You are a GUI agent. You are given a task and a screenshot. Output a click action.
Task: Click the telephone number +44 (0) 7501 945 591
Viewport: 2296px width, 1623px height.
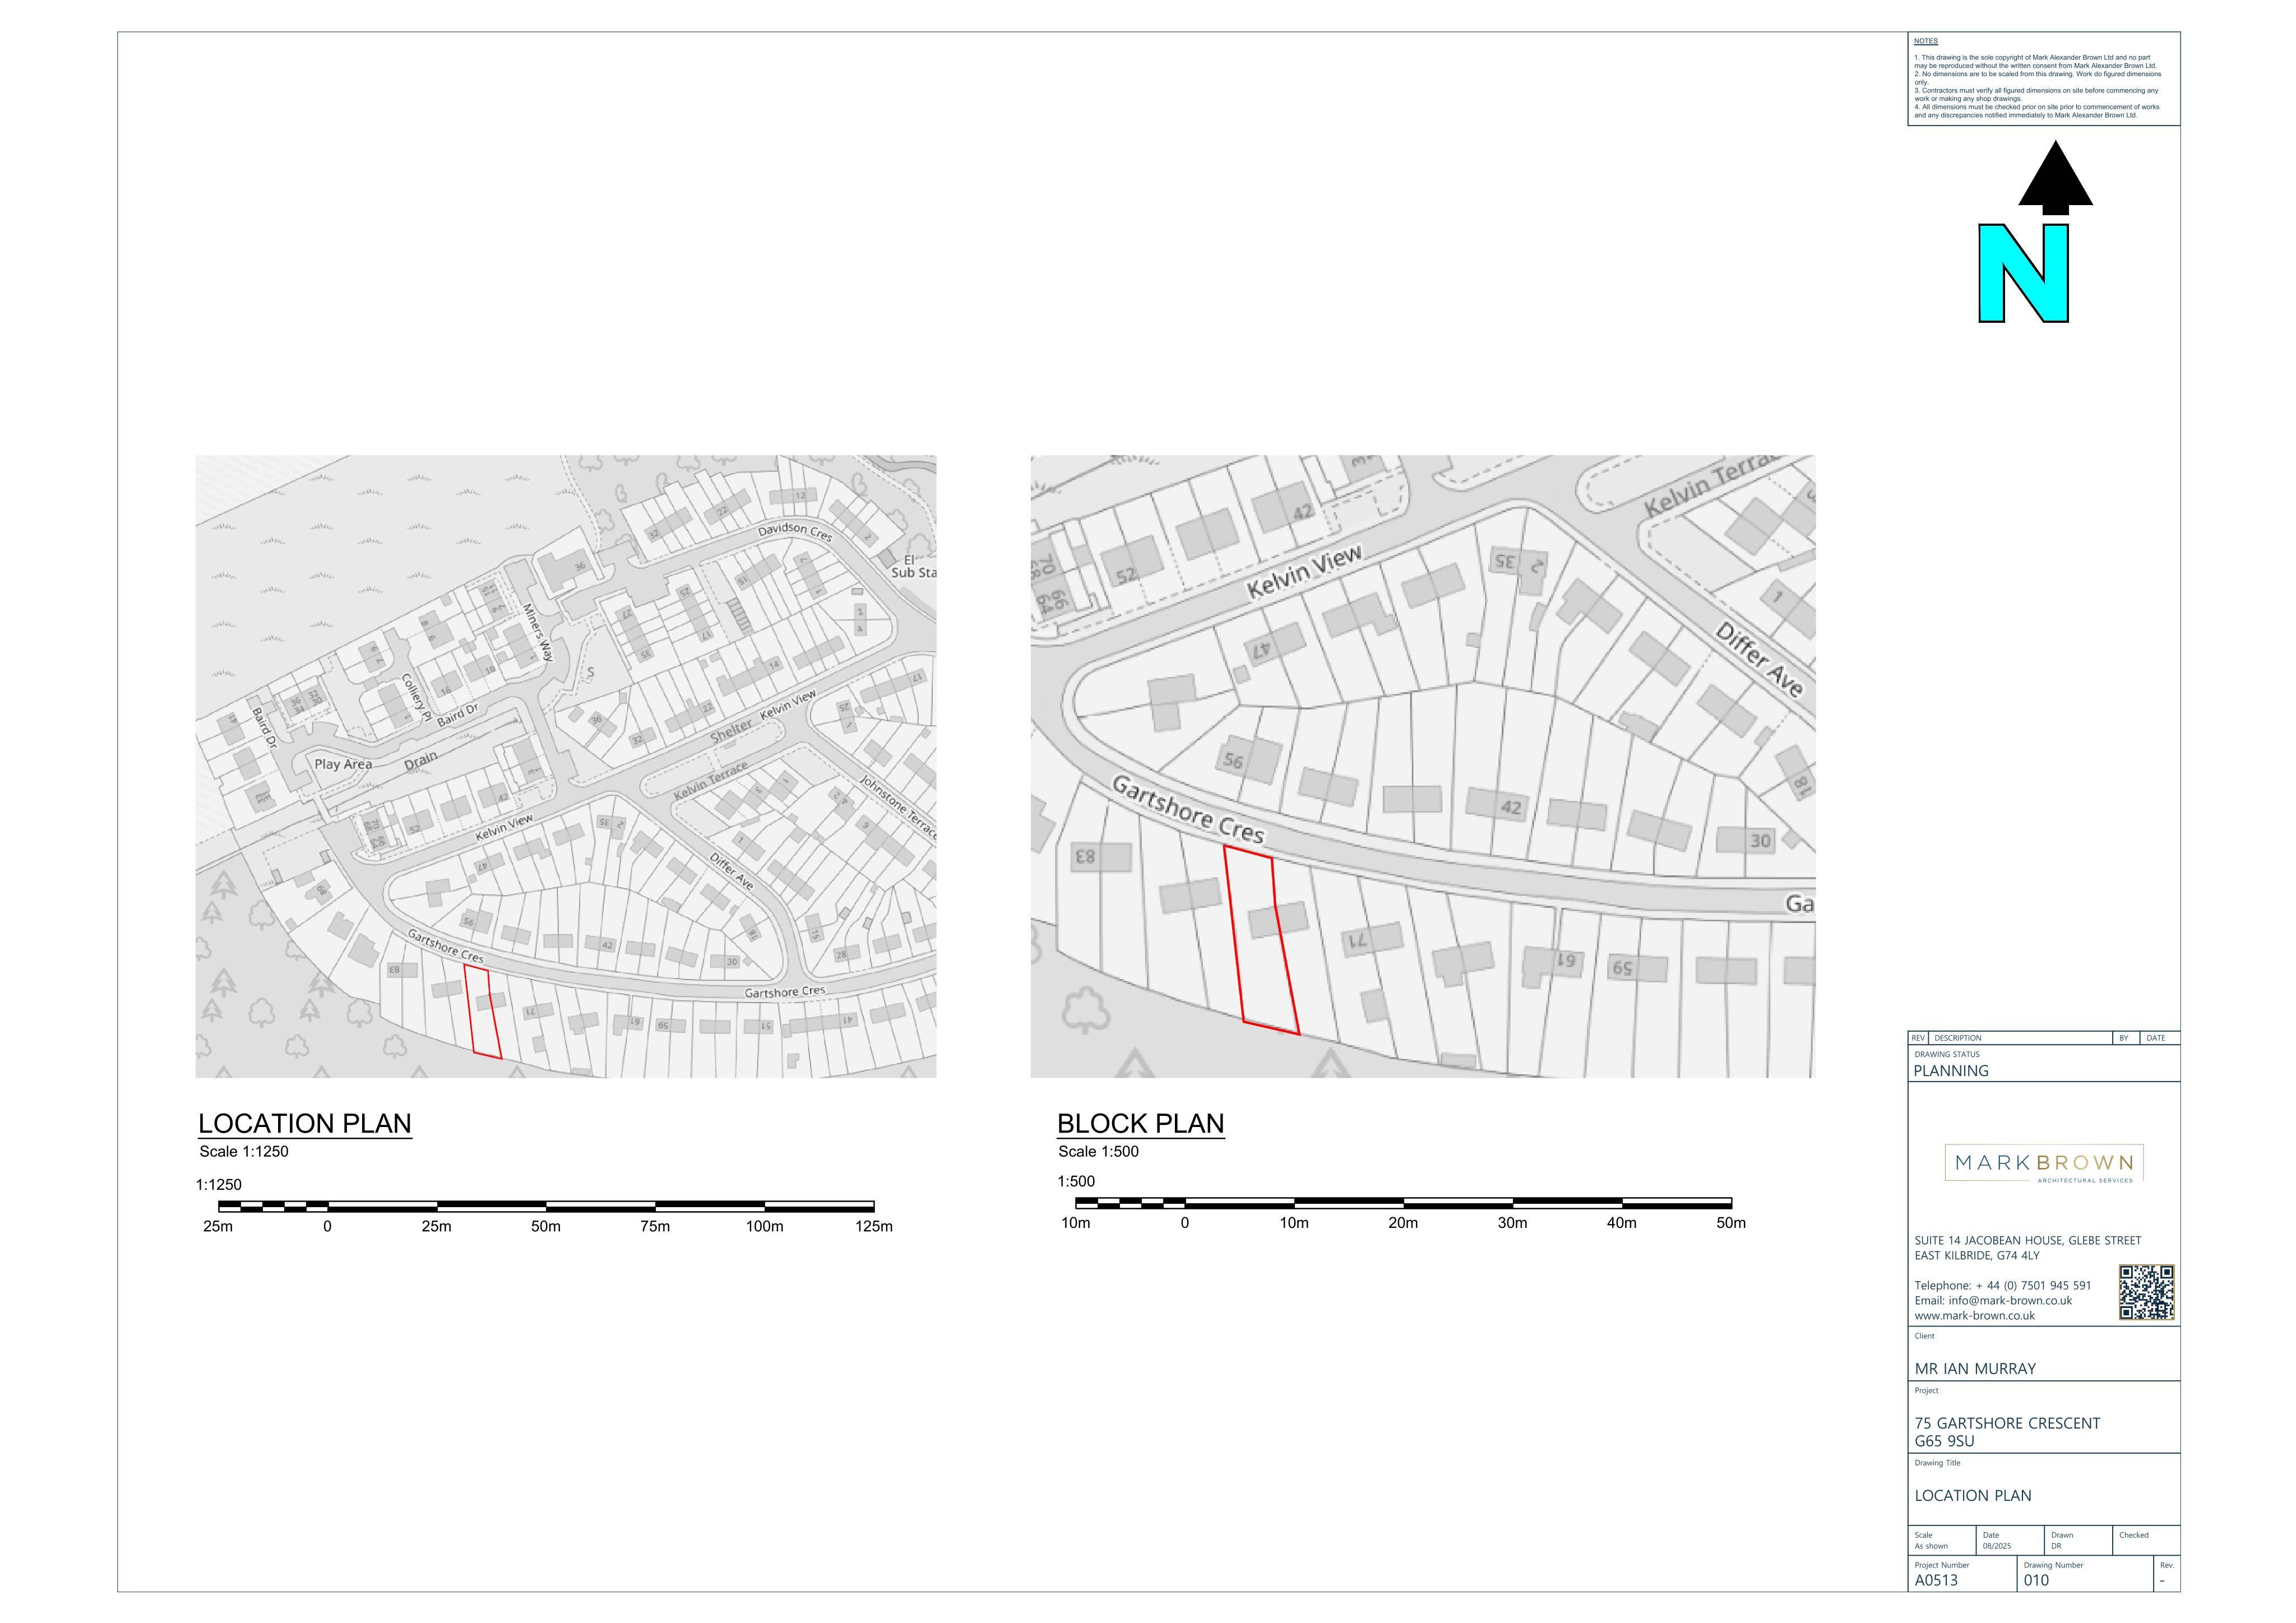(x=2033, y=1285)
